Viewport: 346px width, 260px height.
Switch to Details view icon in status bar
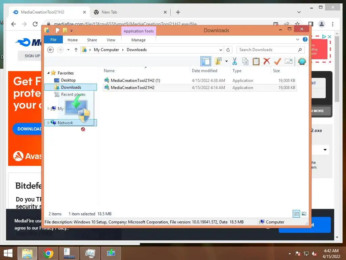[x=296, y=214]
